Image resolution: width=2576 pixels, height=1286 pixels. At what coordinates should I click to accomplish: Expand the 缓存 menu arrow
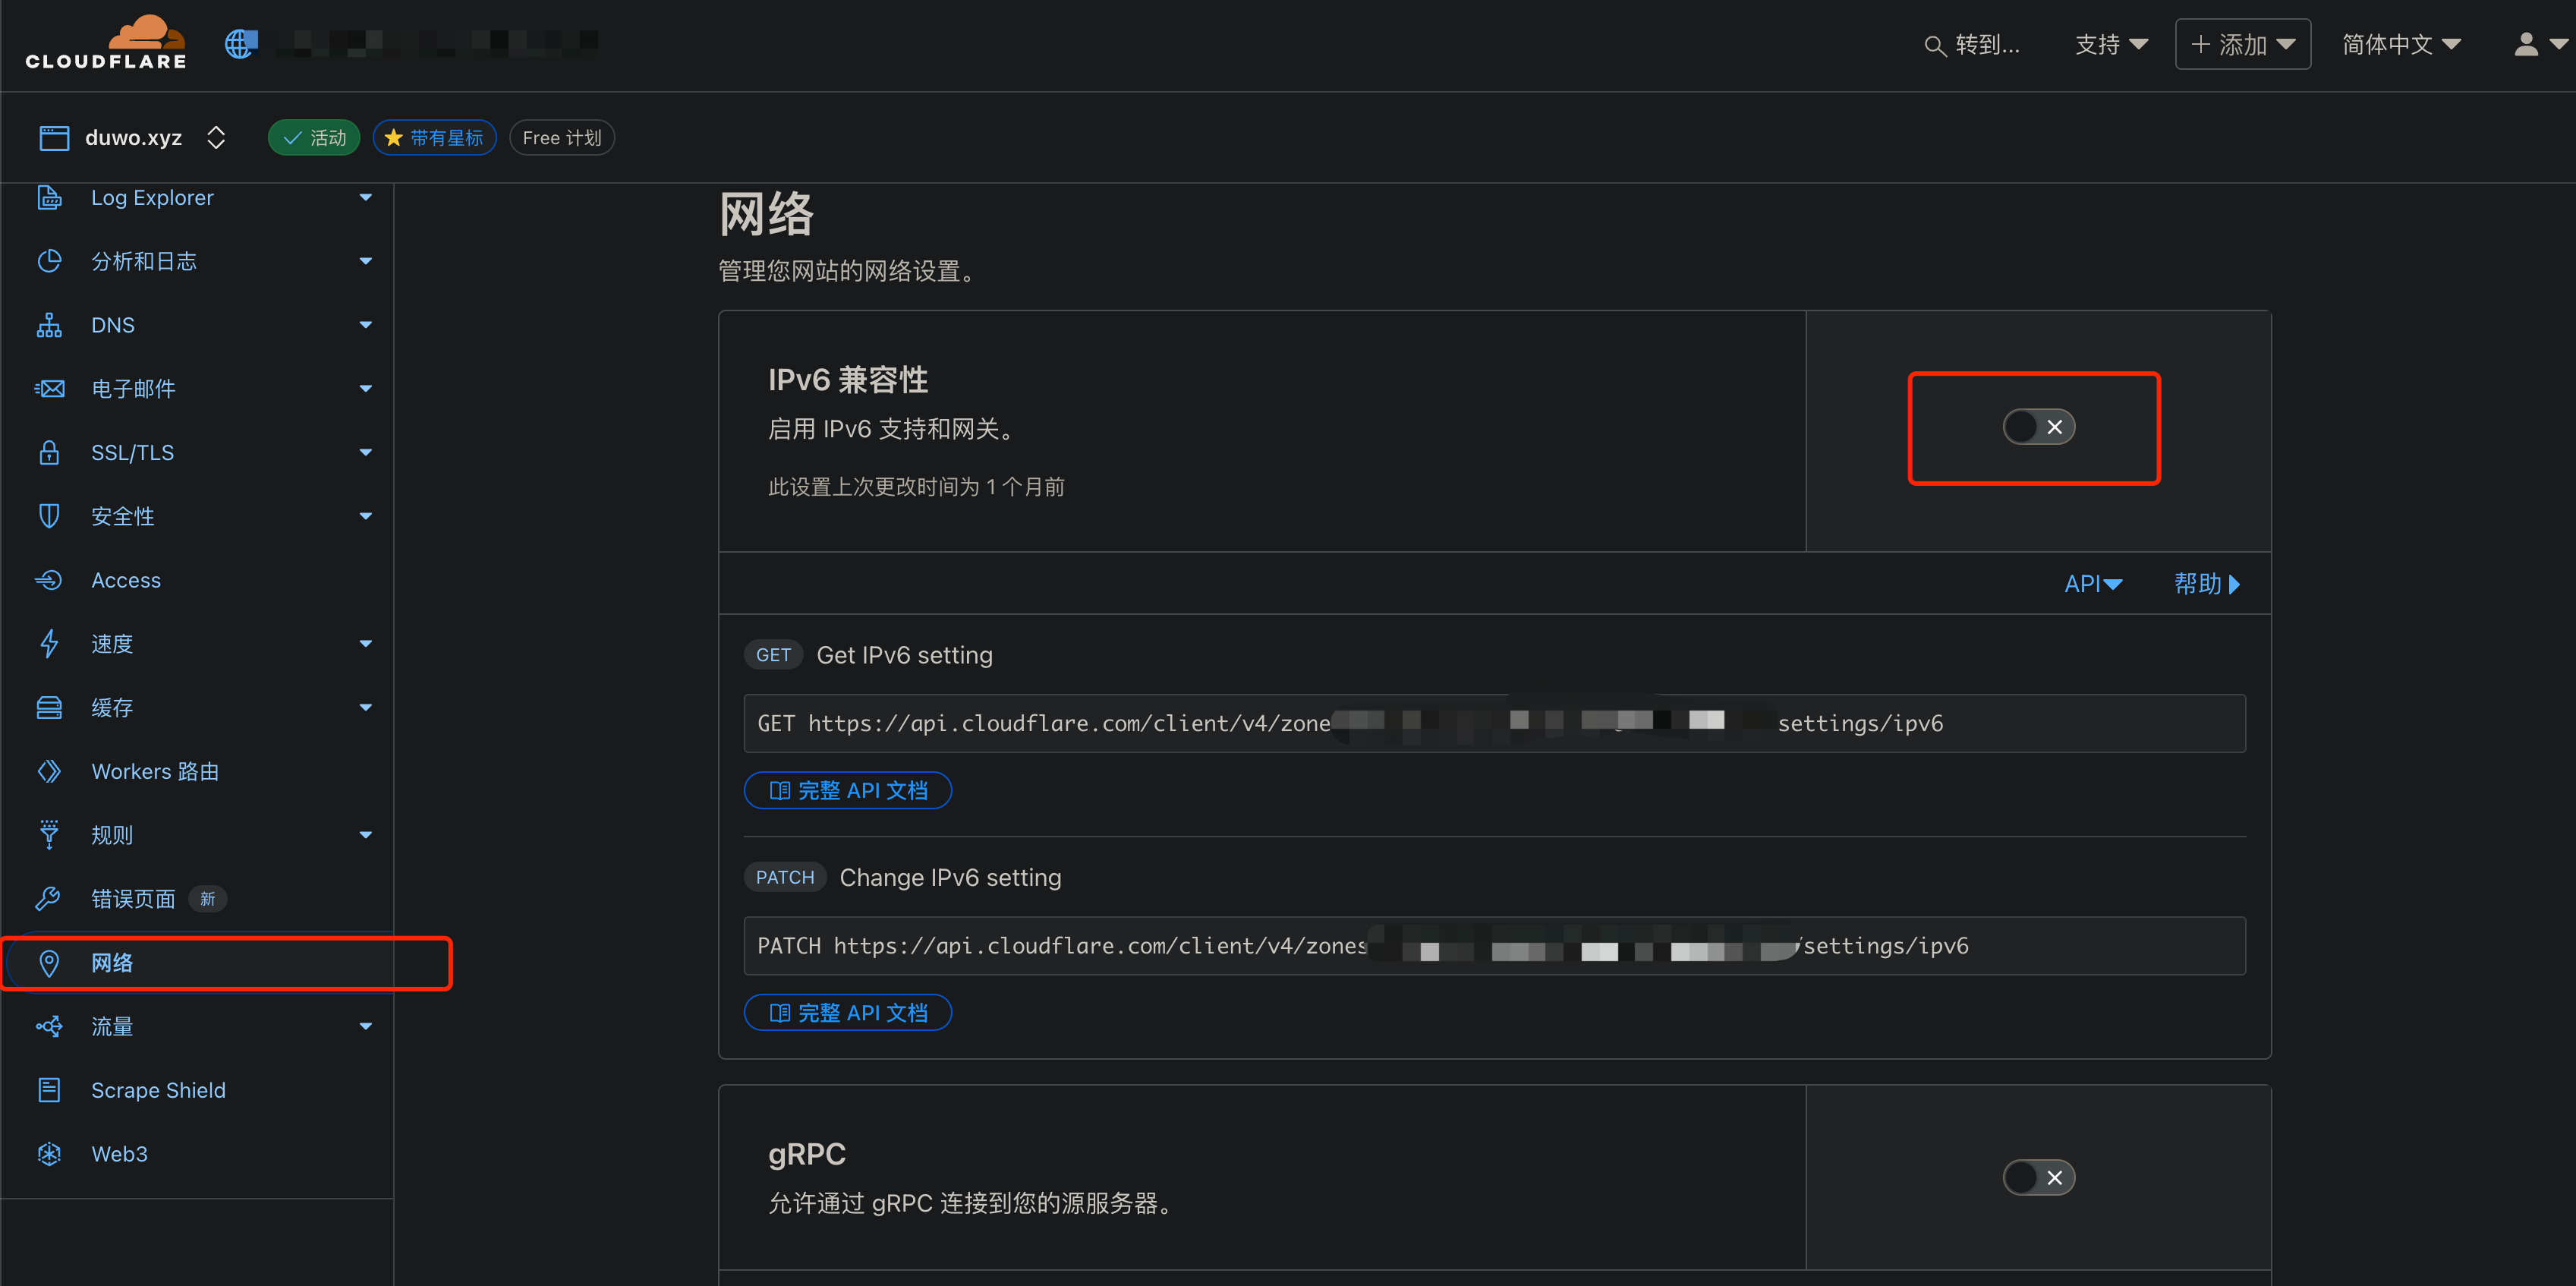pos(365,708)
